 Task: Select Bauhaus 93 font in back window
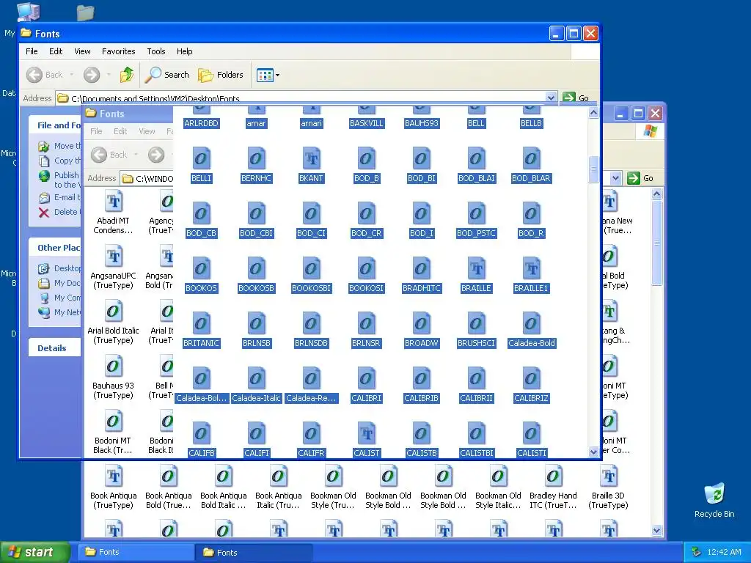click(114, 367)
